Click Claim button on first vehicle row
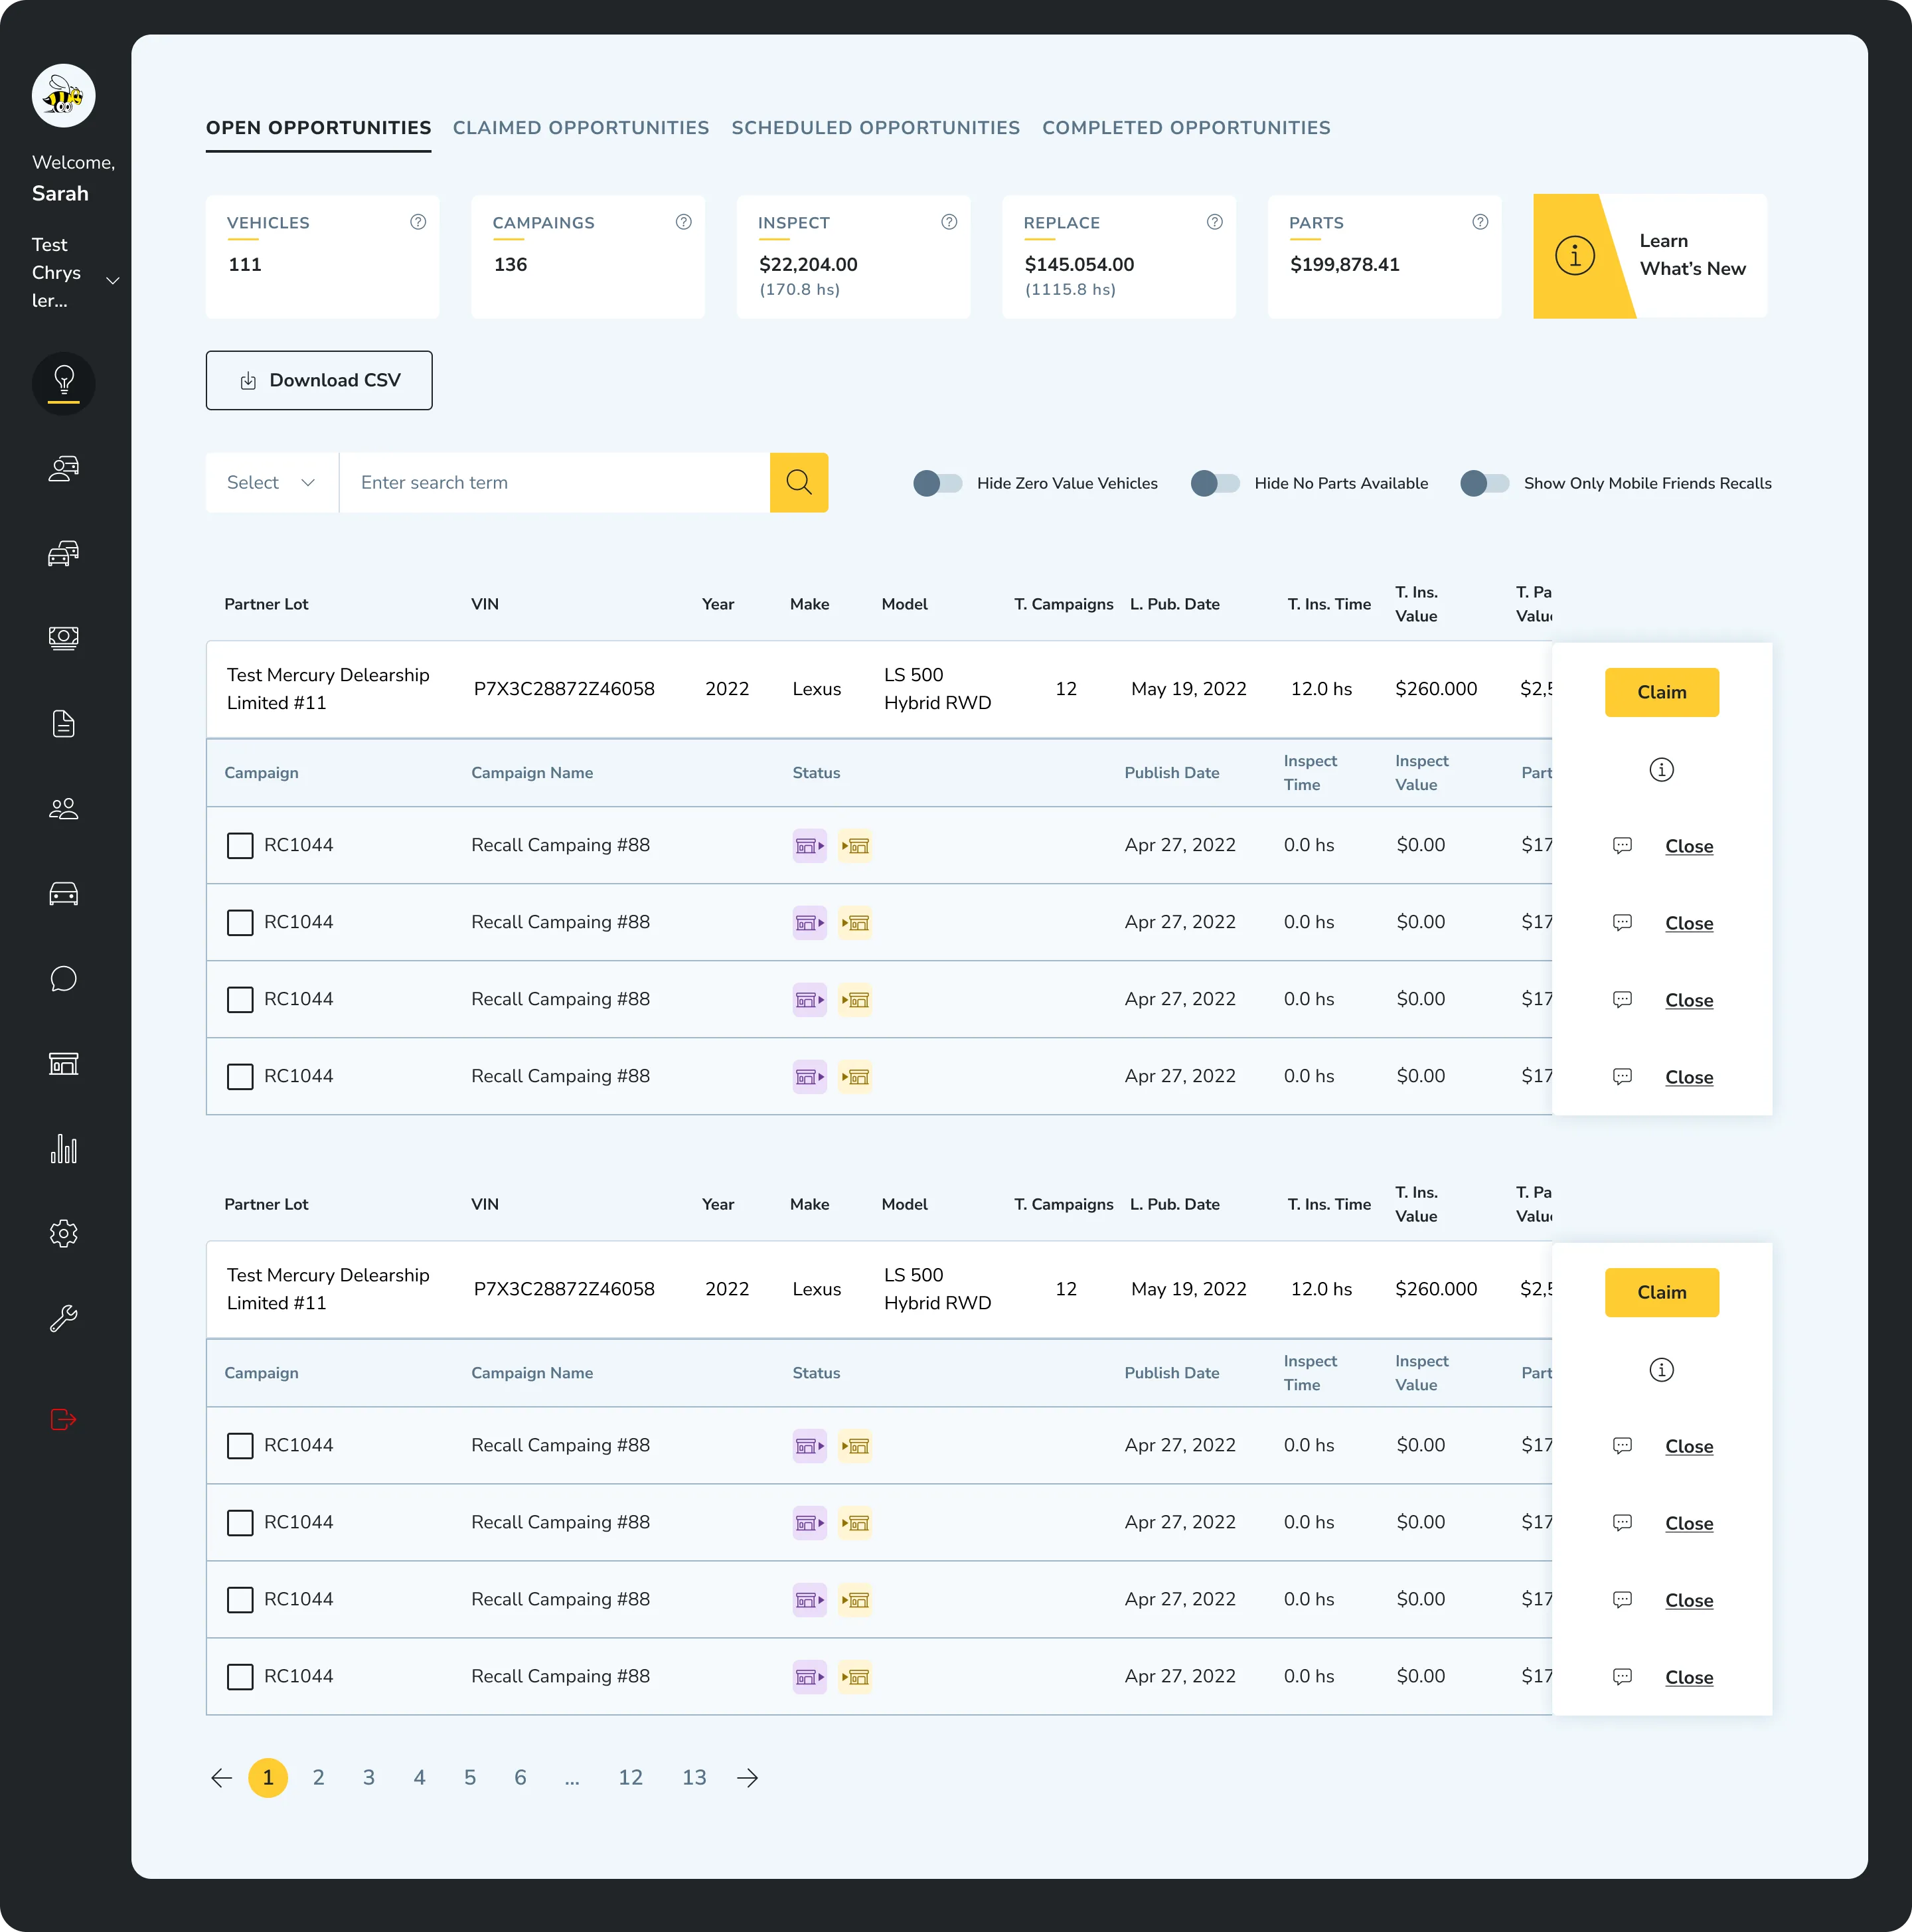Viewport: 1912px width, 1932px height. 1660,690
